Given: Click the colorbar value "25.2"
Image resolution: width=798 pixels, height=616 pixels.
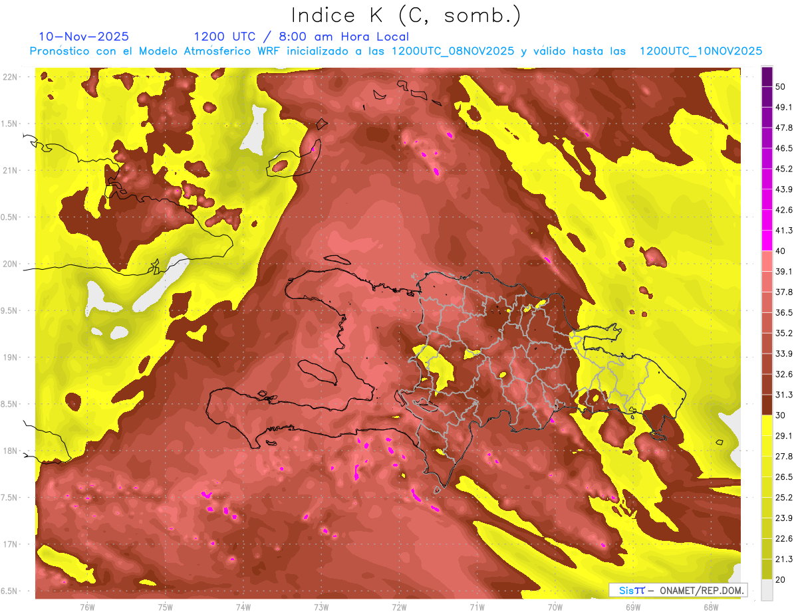Looking at the screenshot, I should pos(783,498).
